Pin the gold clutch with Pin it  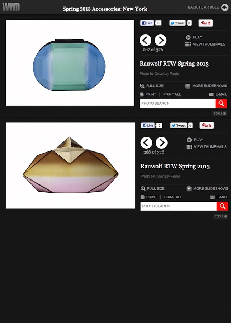207,126
